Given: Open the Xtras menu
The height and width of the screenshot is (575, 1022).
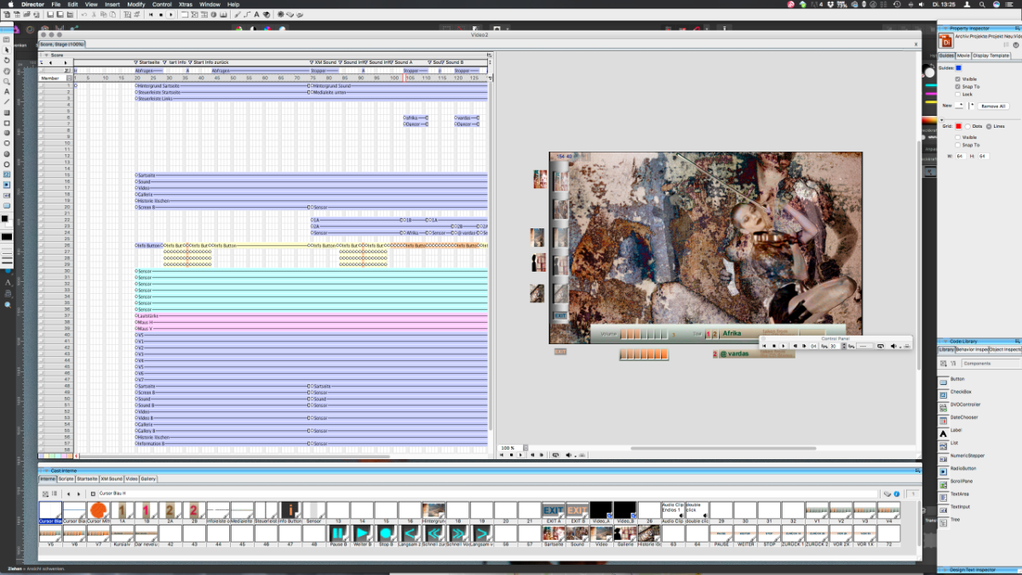Looking at the screenshot, I should click(x=185, y=4).
